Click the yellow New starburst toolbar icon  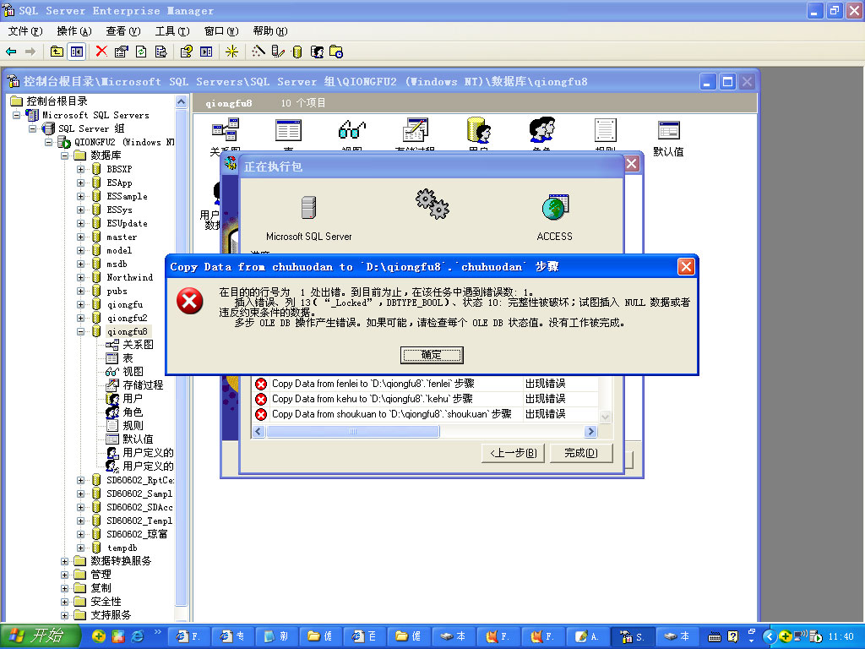pos(231,52)
